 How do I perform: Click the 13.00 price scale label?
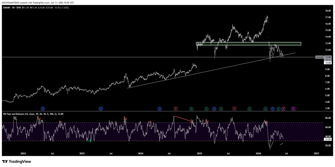(x=327, y=43)
